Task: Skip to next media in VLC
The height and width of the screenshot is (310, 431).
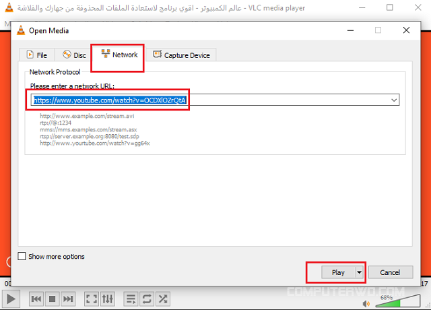Action: (68, 299)
